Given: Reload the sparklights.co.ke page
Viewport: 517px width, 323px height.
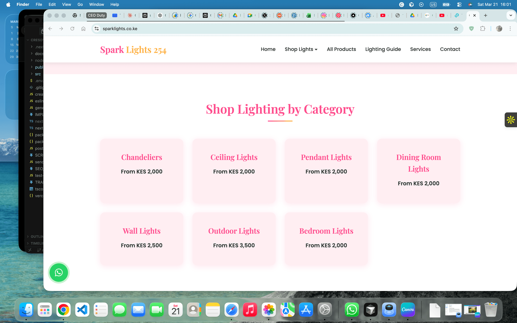Looking at the screenshot, I should 72,29.
